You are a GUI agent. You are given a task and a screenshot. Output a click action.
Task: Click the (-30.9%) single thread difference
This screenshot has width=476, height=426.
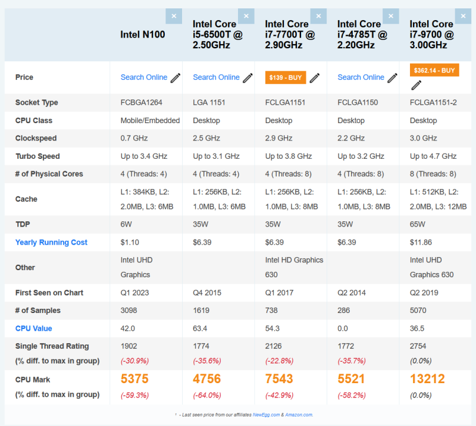pos(135,361)
